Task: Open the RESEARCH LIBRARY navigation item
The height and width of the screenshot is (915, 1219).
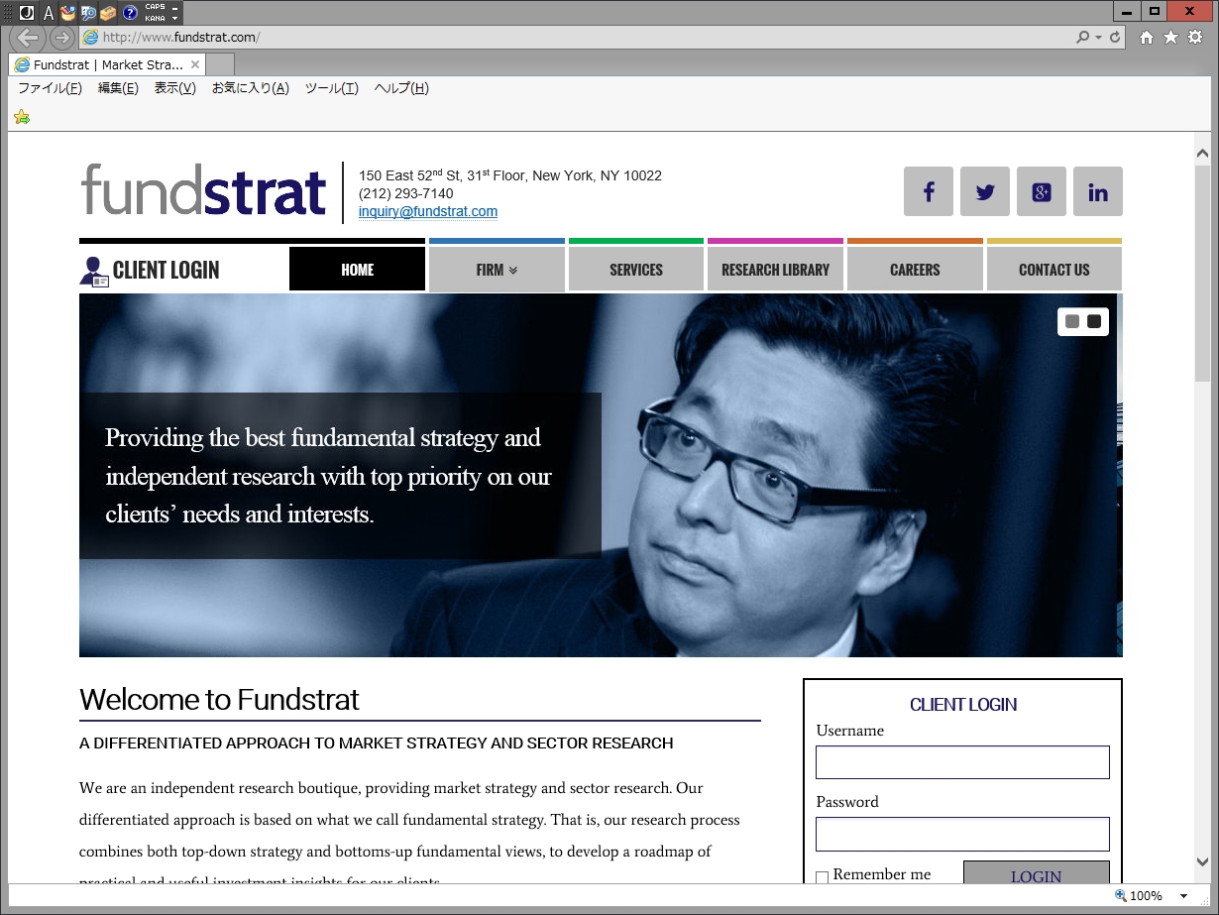Action: (x=776, y=270)
